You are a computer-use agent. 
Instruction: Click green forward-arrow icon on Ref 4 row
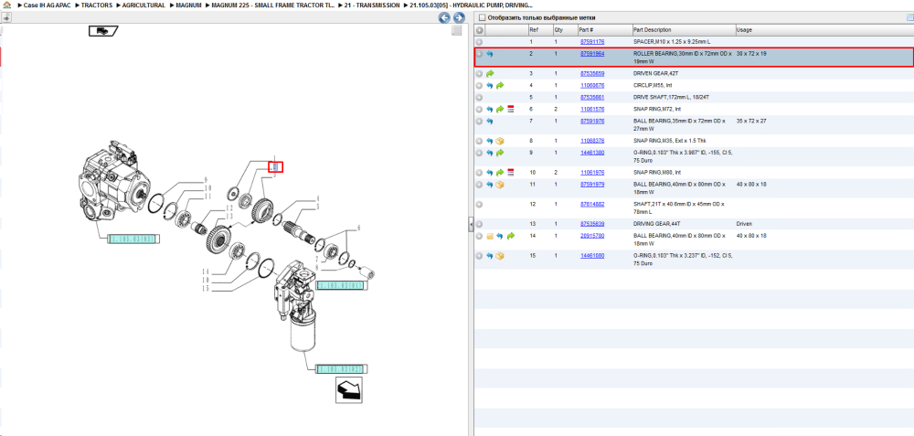pos(500,86)
